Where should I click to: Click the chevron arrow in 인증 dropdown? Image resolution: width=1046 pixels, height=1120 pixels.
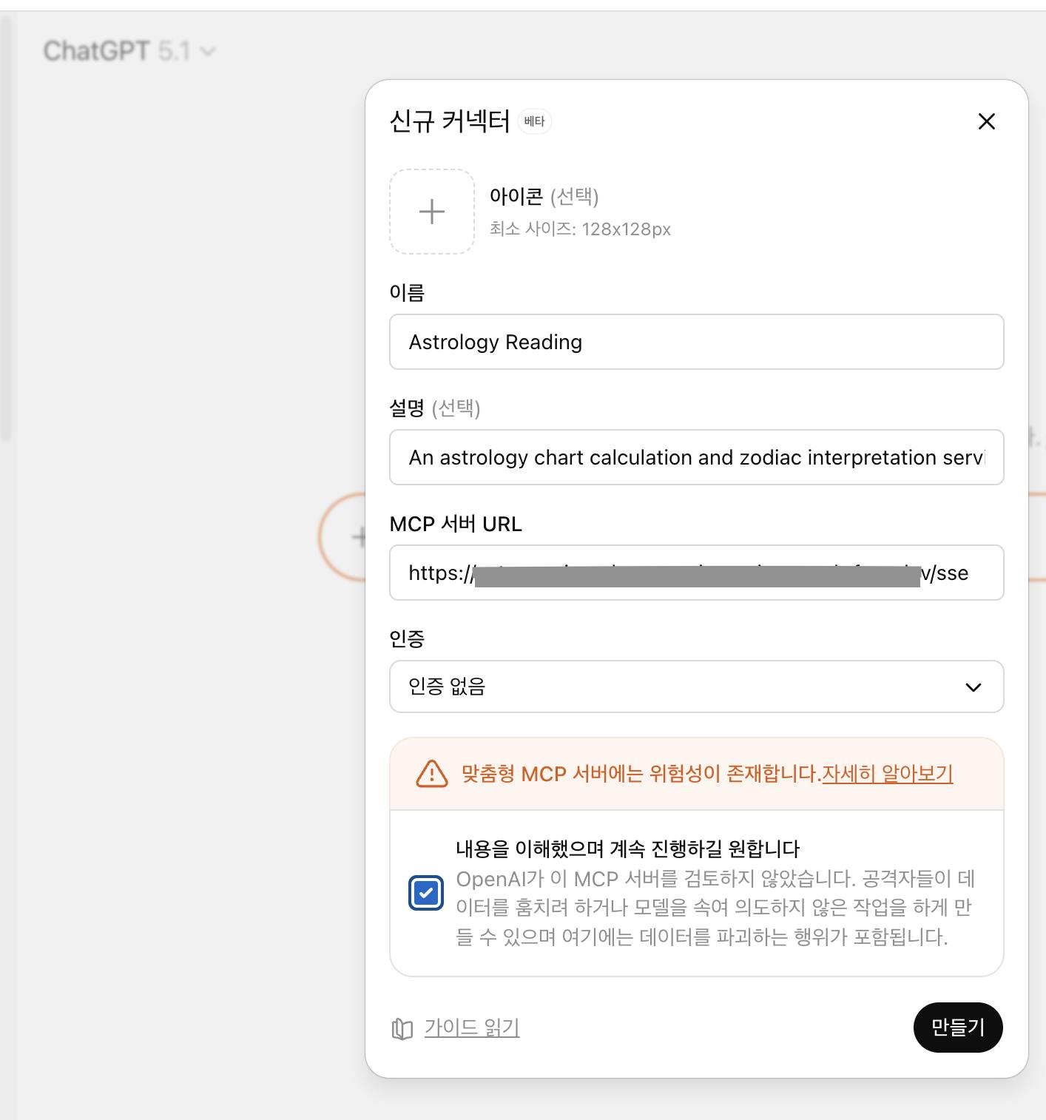pos(973,687)
